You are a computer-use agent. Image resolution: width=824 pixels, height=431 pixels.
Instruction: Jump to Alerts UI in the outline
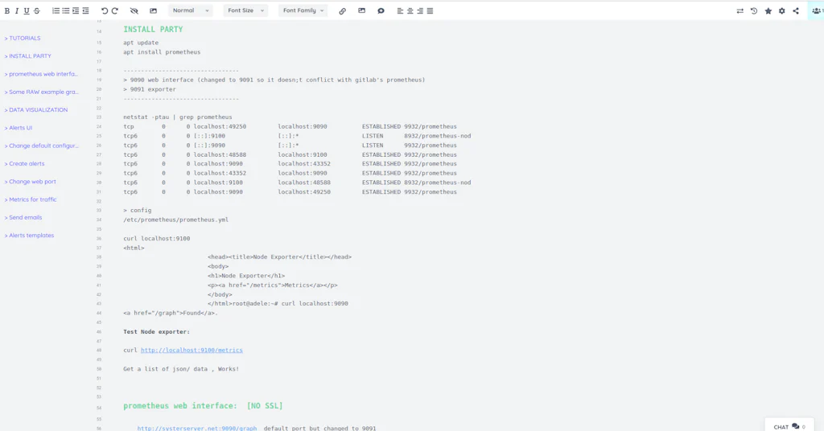tap(19, 128)
